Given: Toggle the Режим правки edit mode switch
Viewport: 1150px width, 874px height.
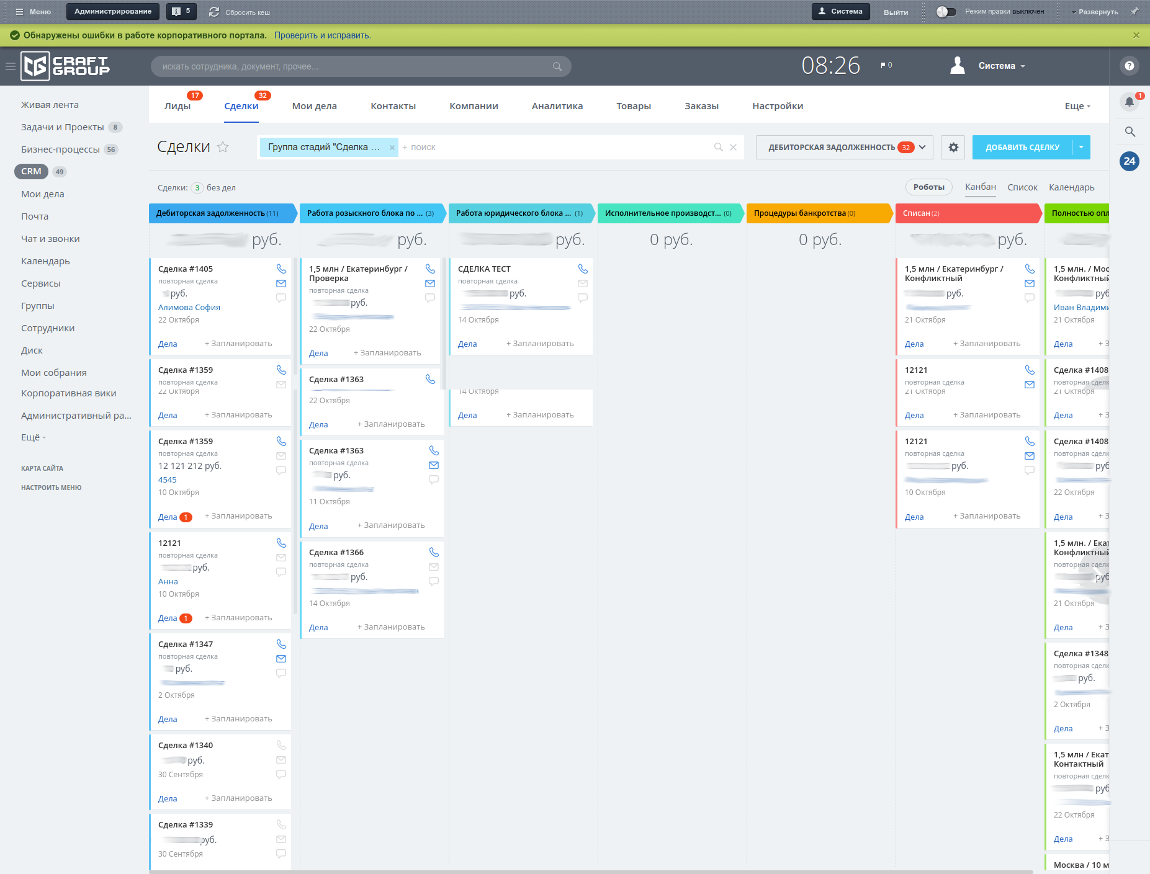Looking at the screenshot, I should [946, 12].
